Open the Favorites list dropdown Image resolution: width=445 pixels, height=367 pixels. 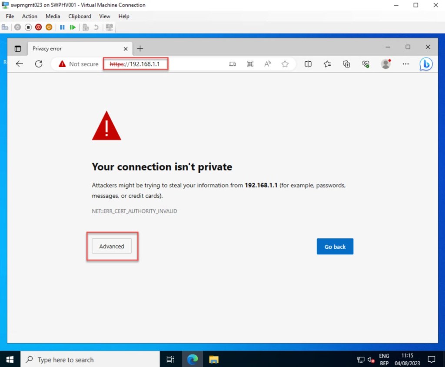click(x=327, y=64)
